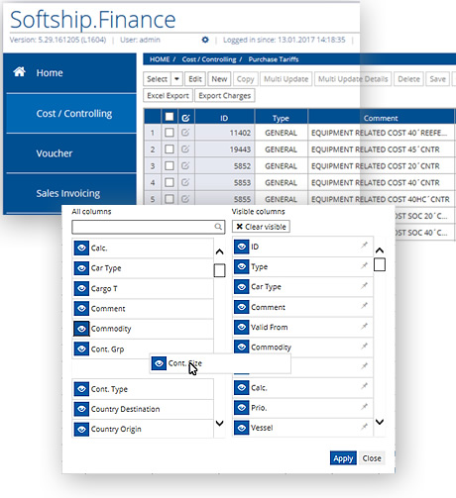Check the box for row ID 5852
Screen dimensions: 456x498
[x=170, y=165]
